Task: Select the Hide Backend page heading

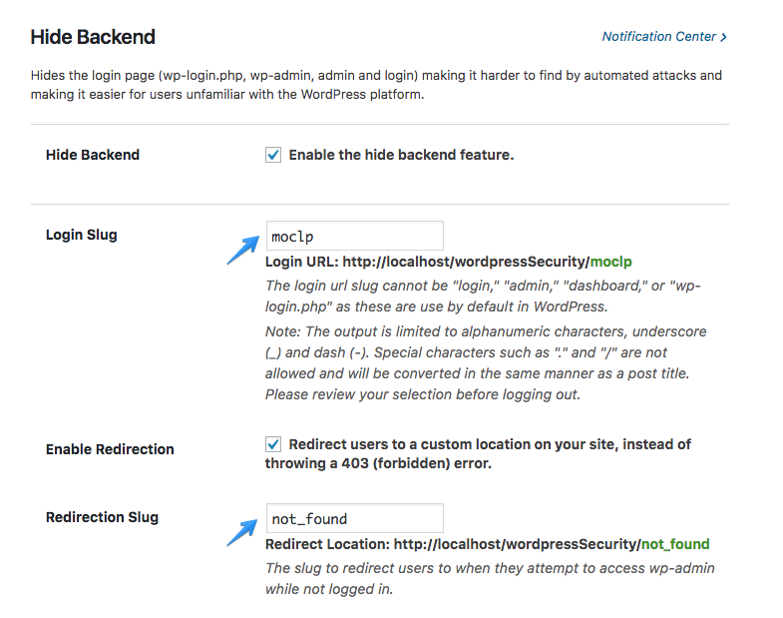Action: pyautogui.click(x=93, y=37)
